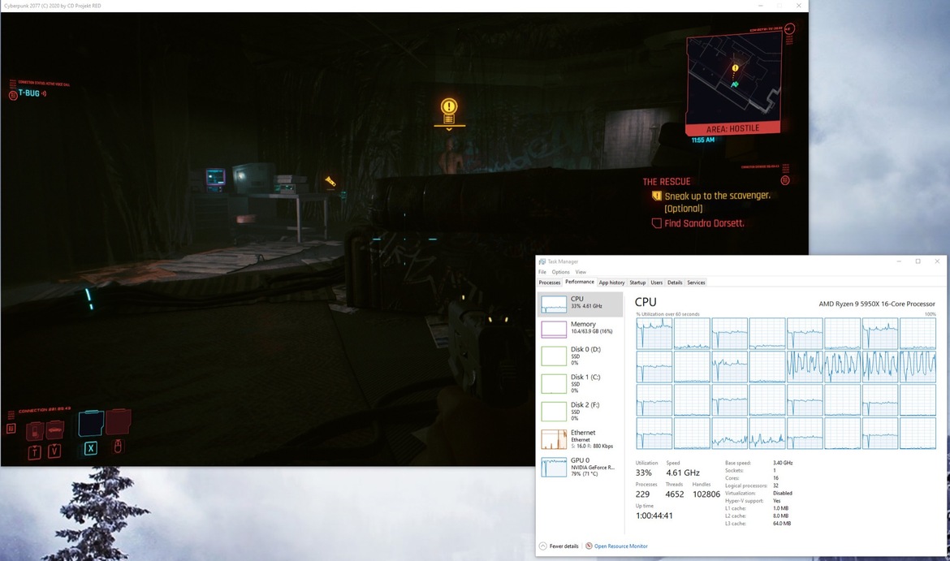Click the X key prompt in game HUD
Image resolution: width=950 pixels, height=561 pixels.
[x=90, y=448]
